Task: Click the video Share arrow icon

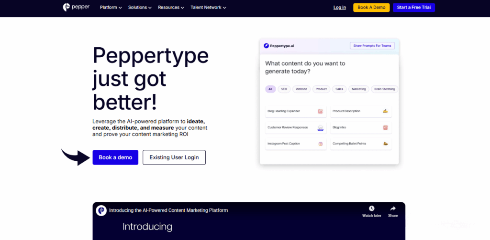Action: pos(393,209)
